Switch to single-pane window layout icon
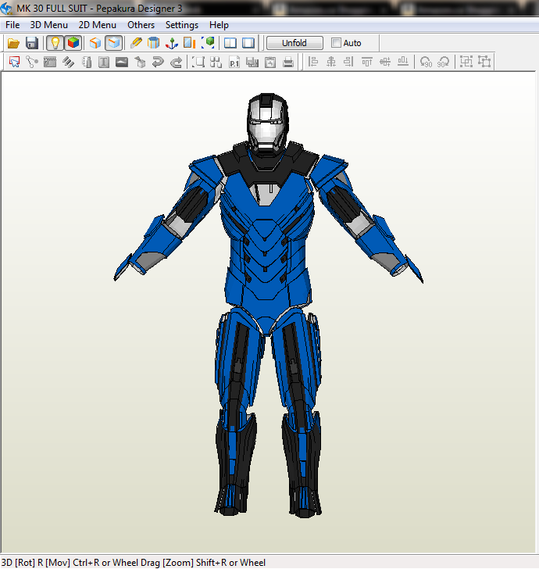539x569 pixels. coord(248,43)
